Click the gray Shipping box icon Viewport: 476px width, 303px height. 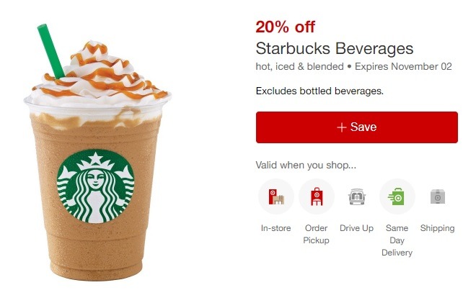point(438,196)
